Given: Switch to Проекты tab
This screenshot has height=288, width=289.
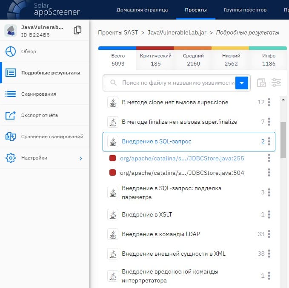Looking at the screenshot, I should click(196, 10).
